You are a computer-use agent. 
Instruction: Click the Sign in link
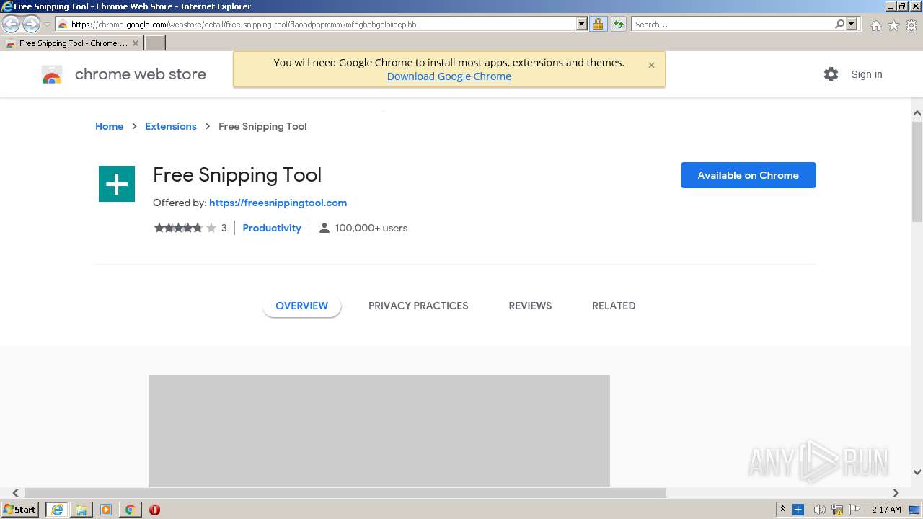[x=866, y=74]
